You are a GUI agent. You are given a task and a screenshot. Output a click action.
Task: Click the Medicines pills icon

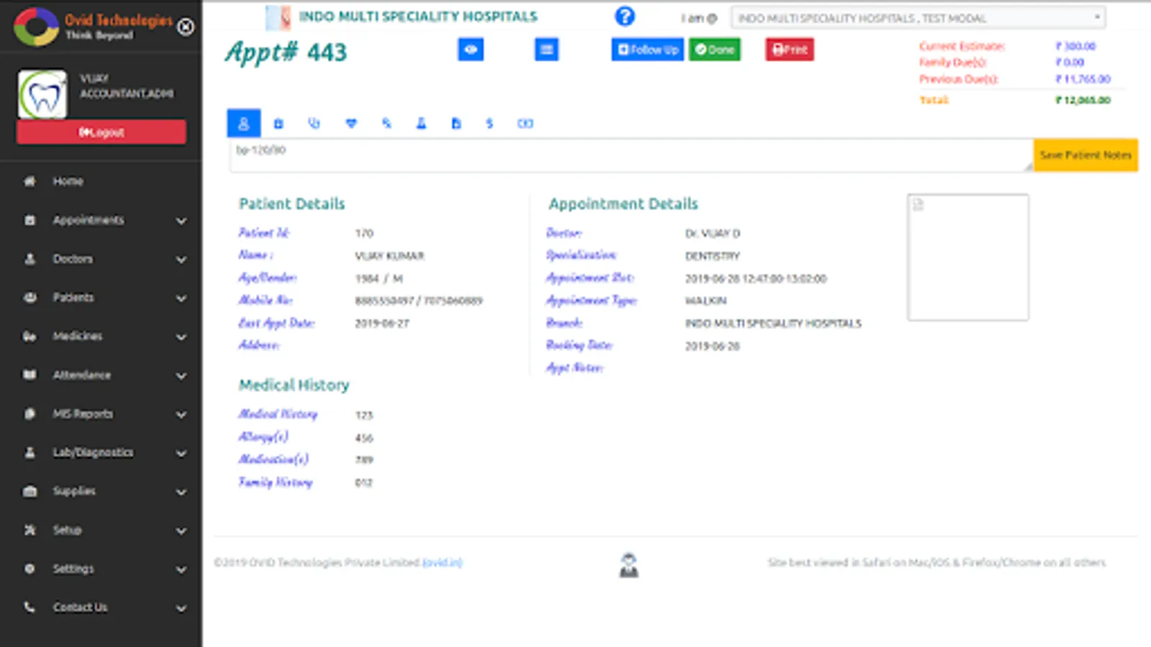coord(29,336)
